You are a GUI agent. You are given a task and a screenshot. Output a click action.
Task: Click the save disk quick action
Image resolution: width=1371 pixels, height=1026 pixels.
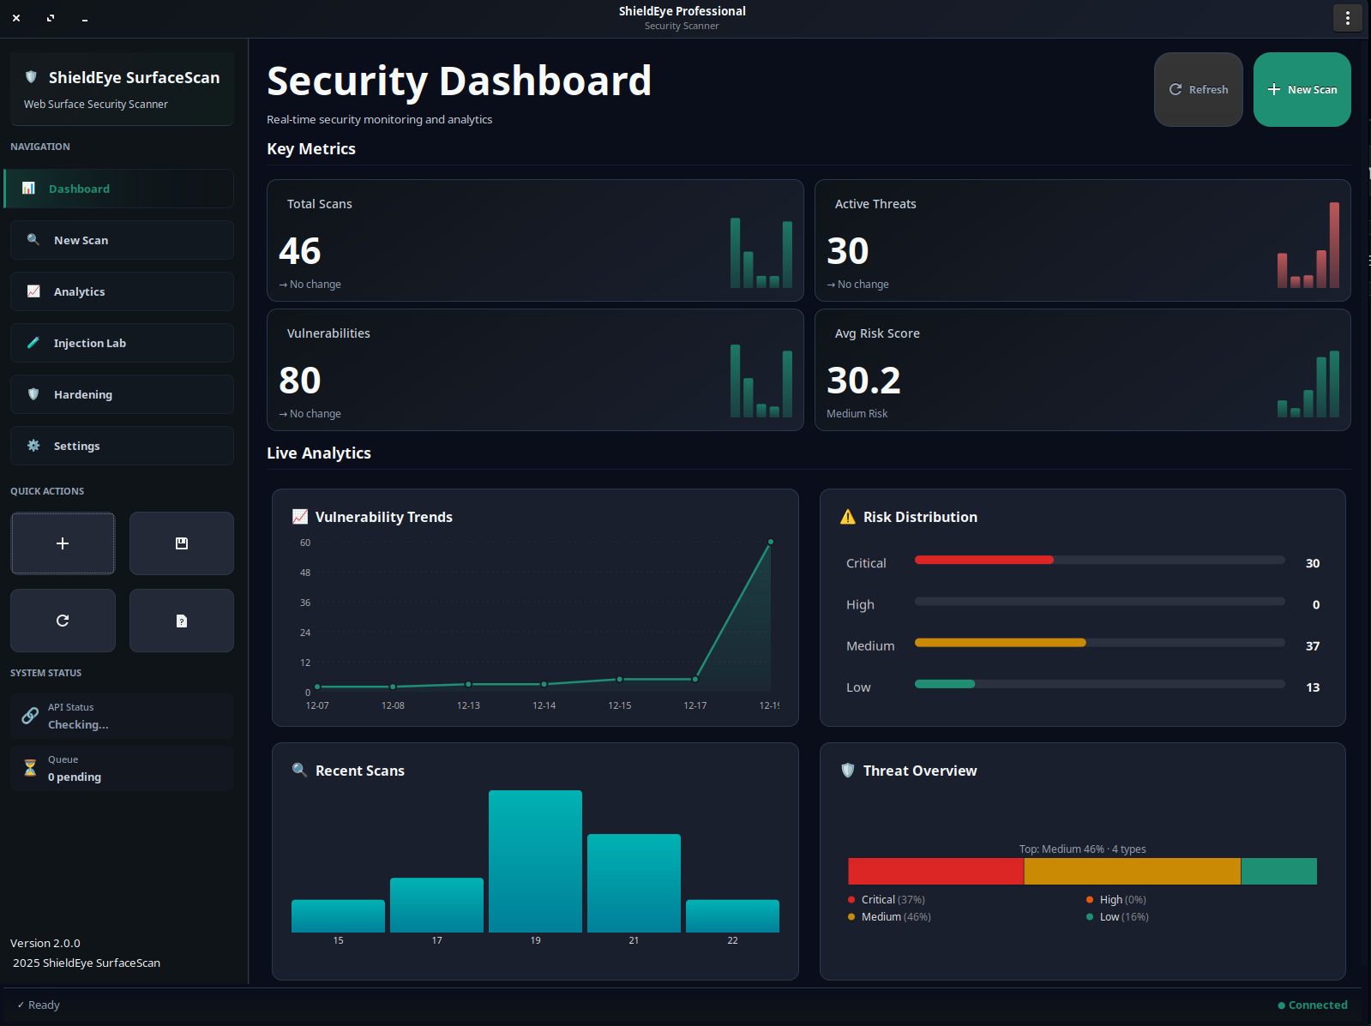pos(182,543)
